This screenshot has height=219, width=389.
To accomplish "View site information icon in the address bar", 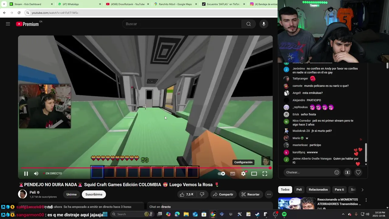I will pyautogui.click(x=27, y=13).
